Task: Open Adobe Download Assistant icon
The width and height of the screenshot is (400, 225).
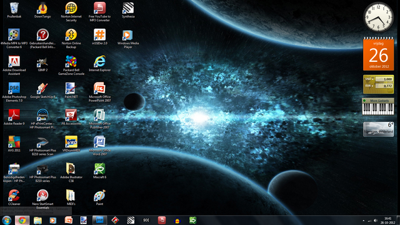Action: (14, 65)
